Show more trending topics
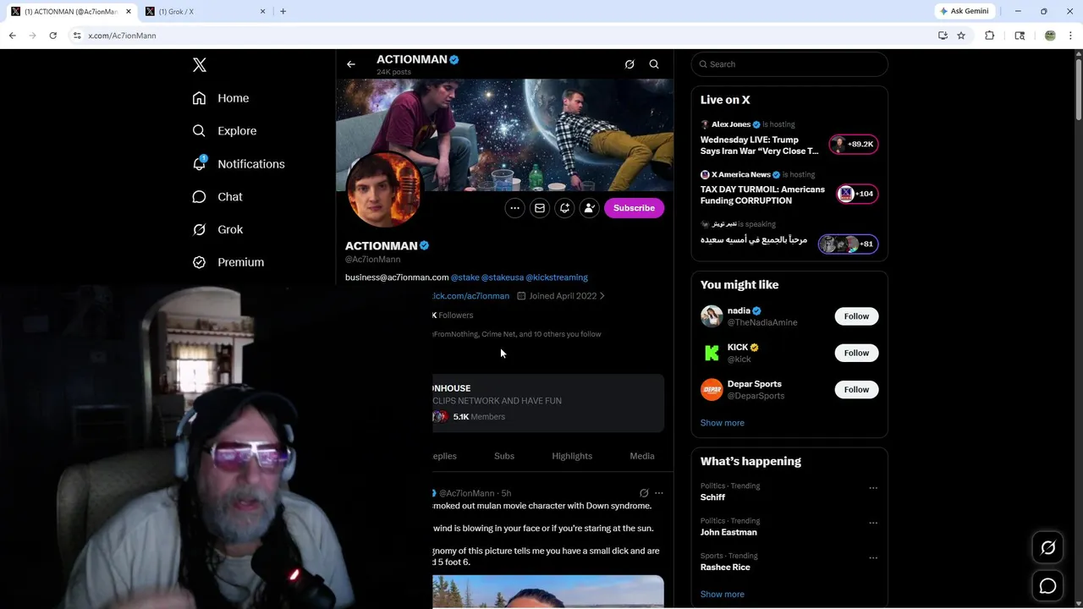The width and height of the screenshot is (1083, 609). [x=722, y=595]
